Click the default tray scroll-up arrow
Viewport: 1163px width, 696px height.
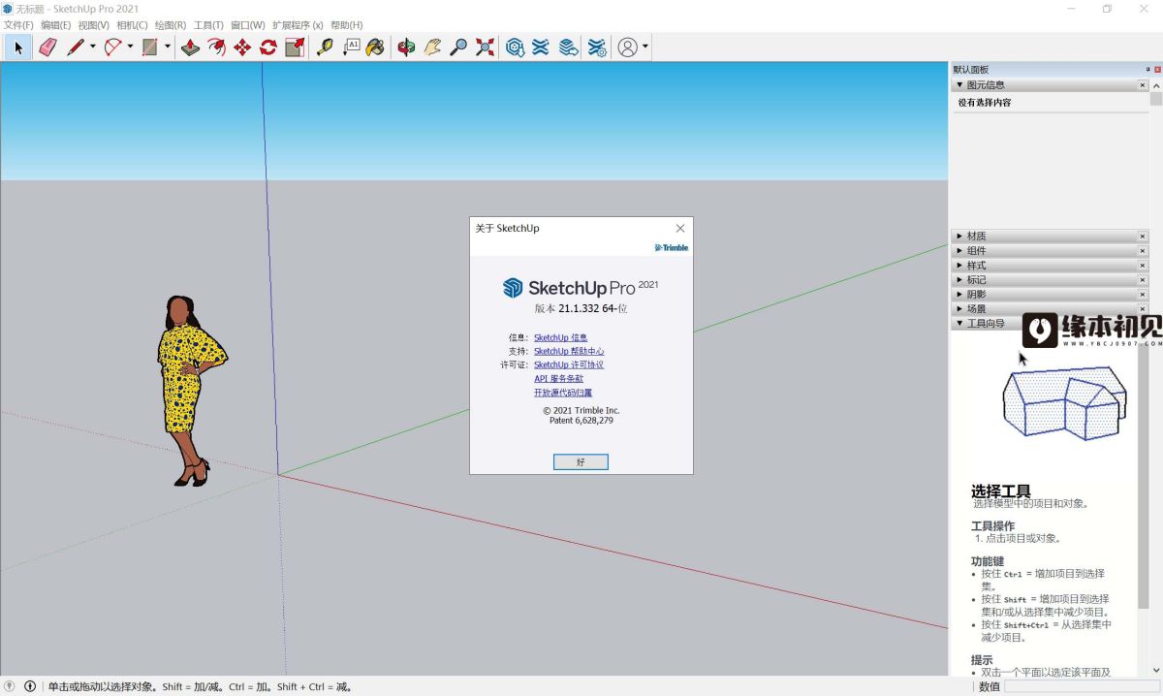point(1156,85)
